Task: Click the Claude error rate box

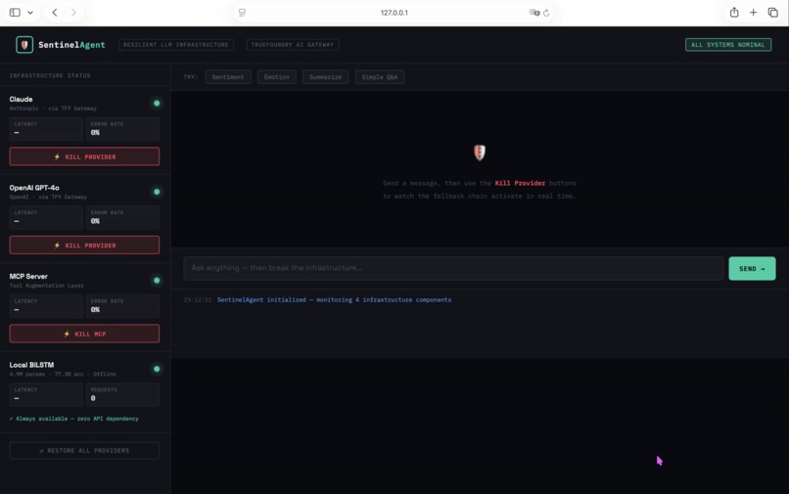Action: (x=122, y=129)
